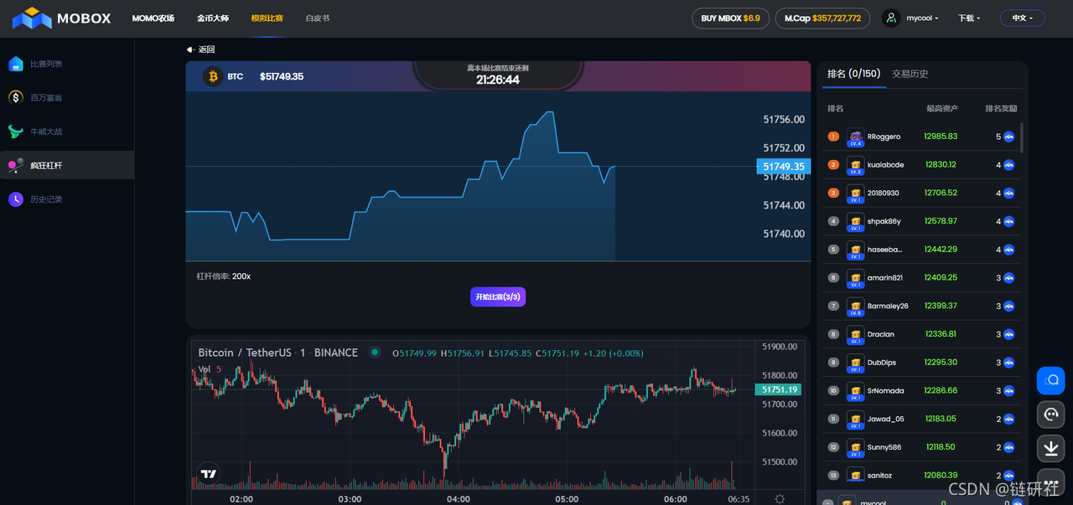1073x505 pixels.
Task: Click the 最高资产 column header
Action: [942, 109]
